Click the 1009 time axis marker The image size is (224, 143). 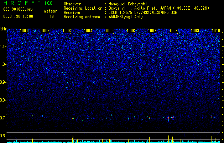[195, 31]
